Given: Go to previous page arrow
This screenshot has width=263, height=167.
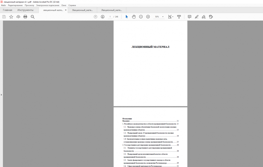Looking at the screenshot, I should (95, 17).
